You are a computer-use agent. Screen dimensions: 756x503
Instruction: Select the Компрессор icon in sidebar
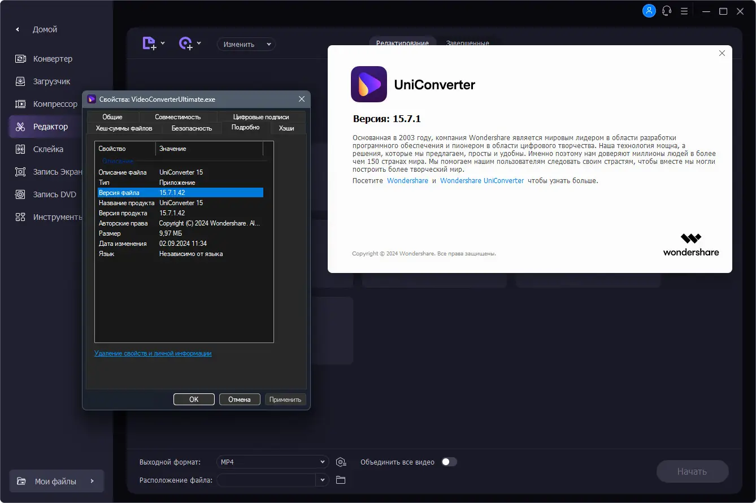coord(20,104)
